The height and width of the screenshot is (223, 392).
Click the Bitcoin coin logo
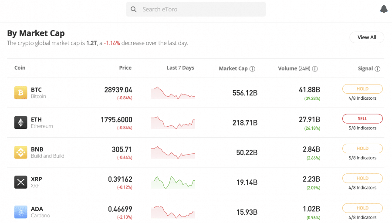click(21, 93)
